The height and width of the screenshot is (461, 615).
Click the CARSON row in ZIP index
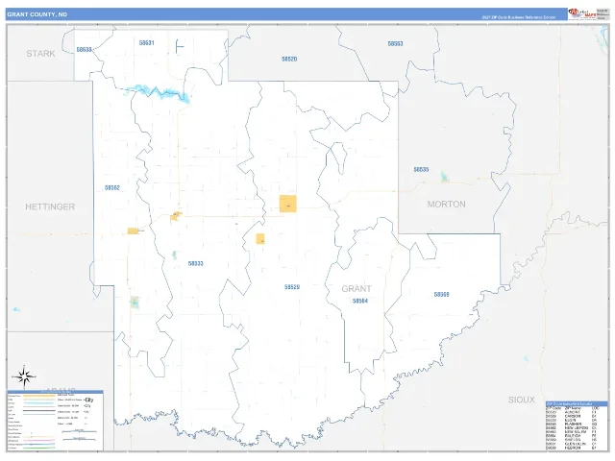pos(573,416)
